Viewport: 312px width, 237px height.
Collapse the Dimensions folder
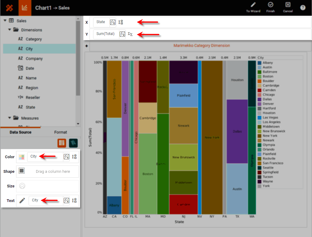click(x=10, y=30)
